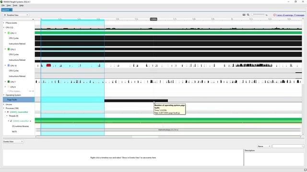This screenshot has width=307, height=172.
Task: Expand the FTrace events row
Action: tap(4, 23)
